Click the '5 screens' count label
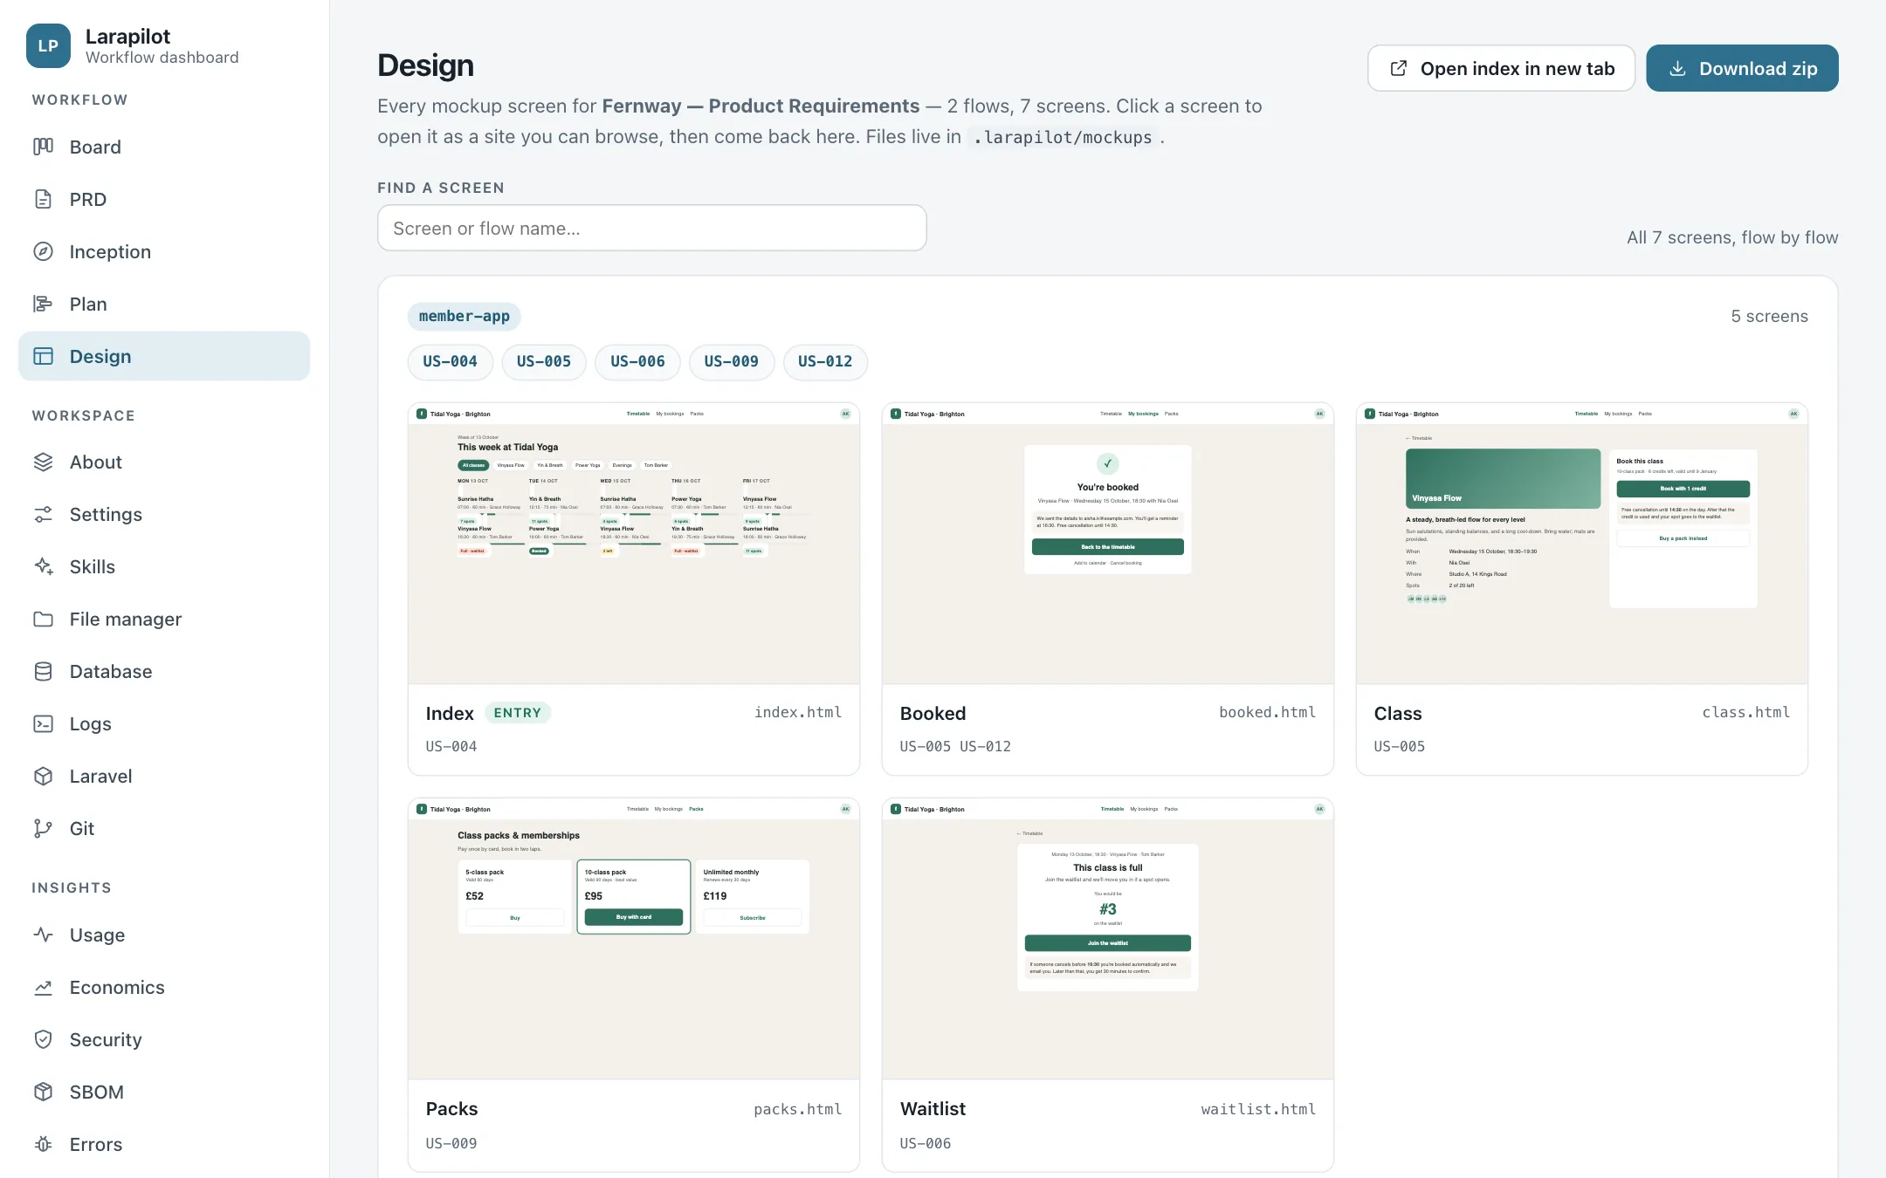 1769,316
